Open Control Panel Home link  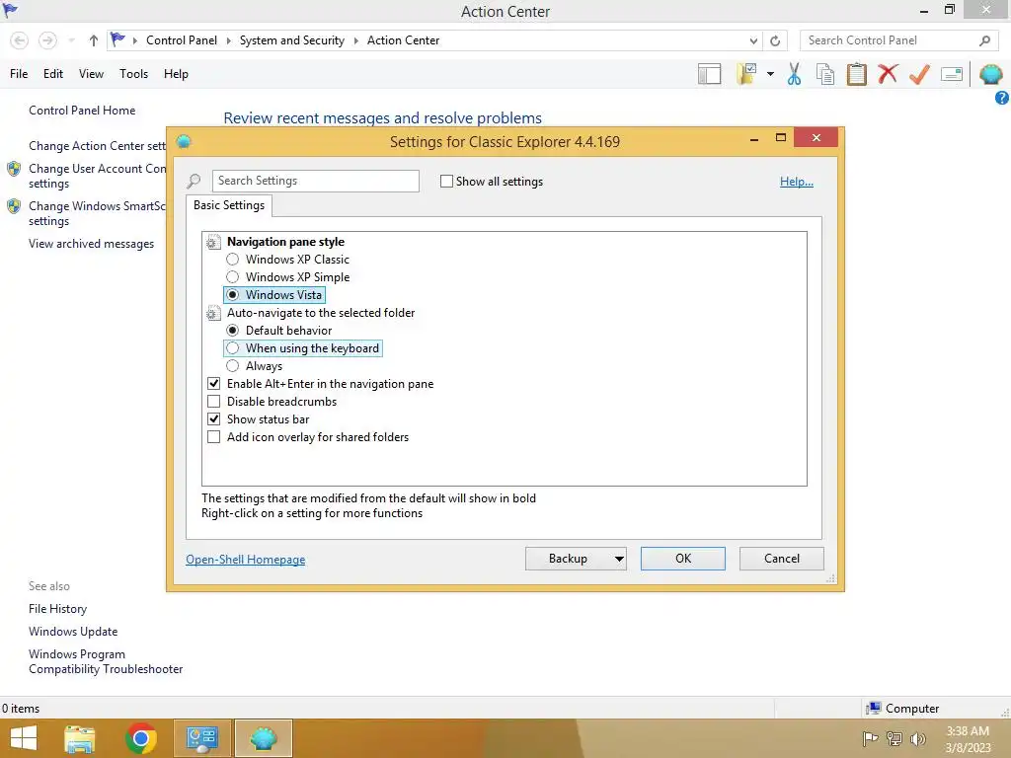[82, 111]
